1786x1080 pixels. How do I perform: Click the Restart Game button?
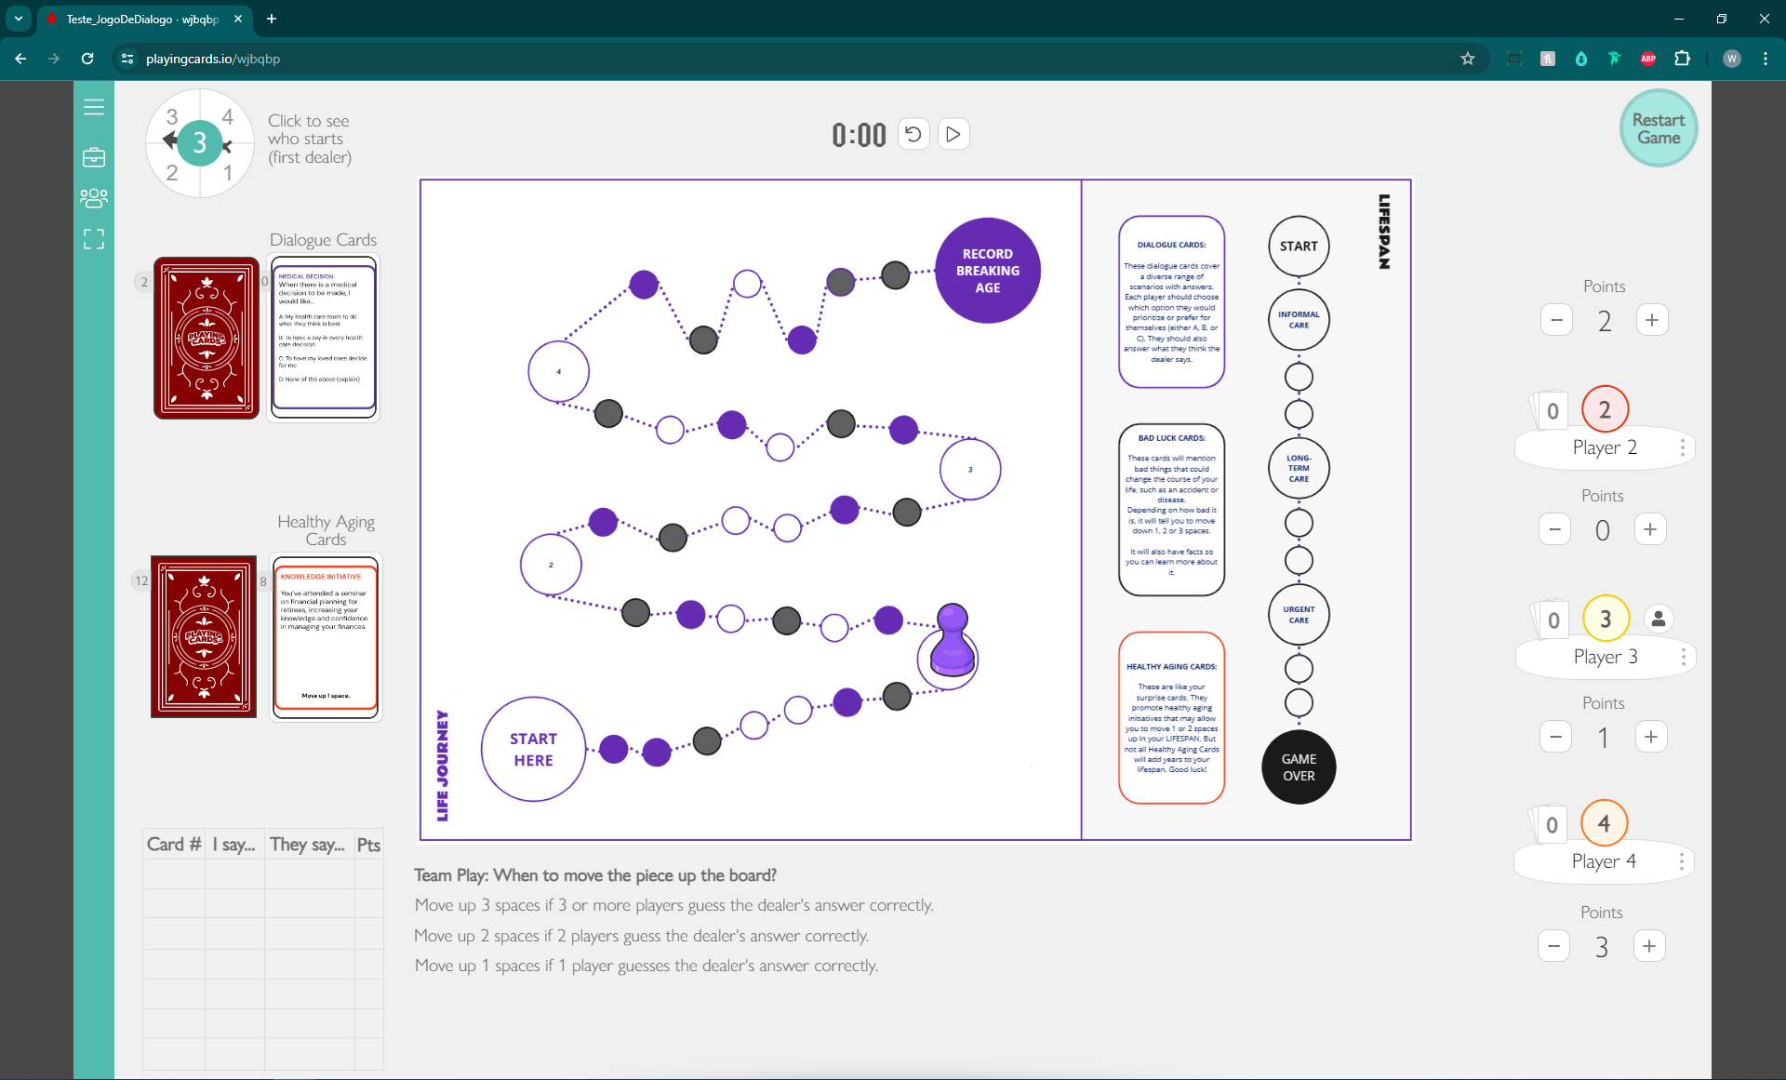pos(1659,128)
